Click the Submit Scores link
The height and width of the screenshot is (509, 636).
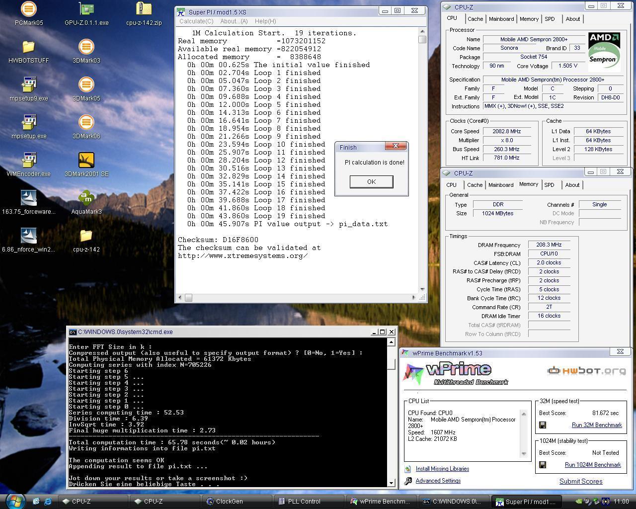tap(581, 481)
